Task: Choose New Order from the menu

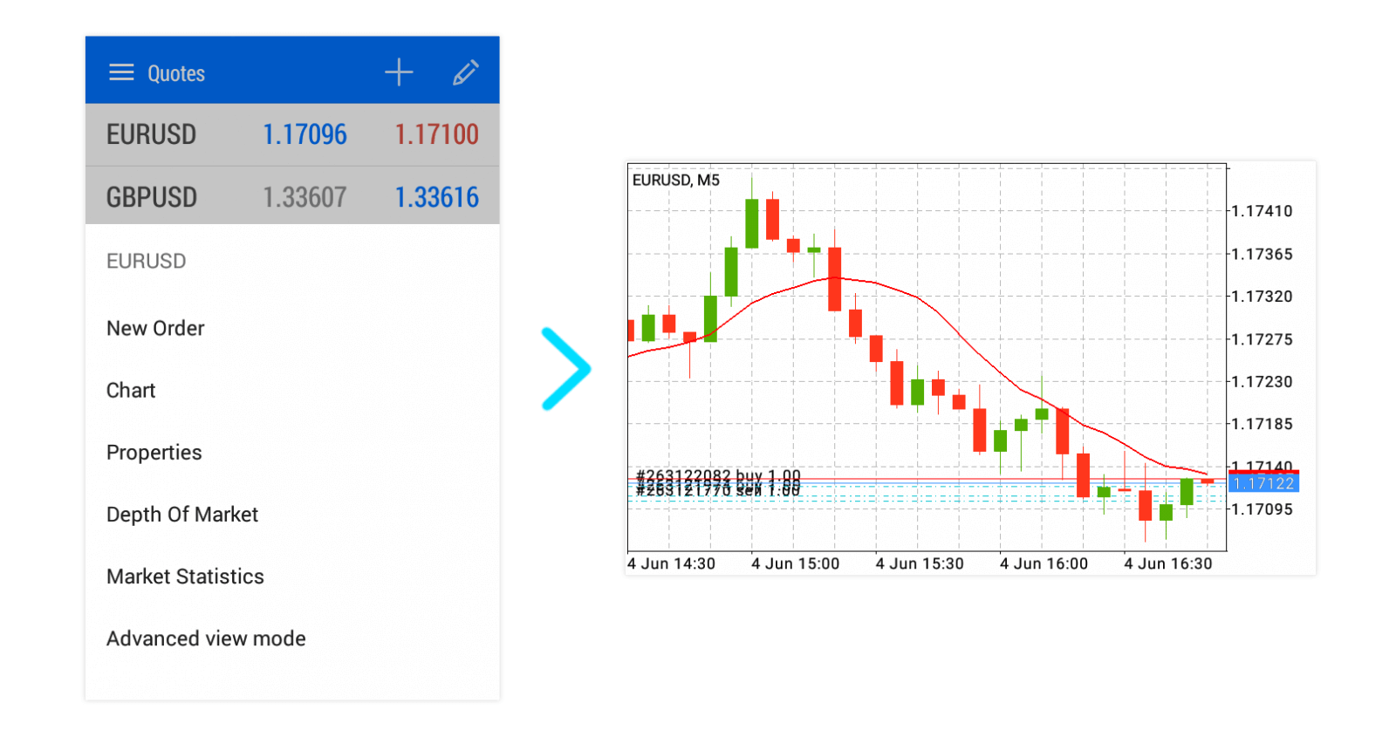Action: (x=155, y=328)
